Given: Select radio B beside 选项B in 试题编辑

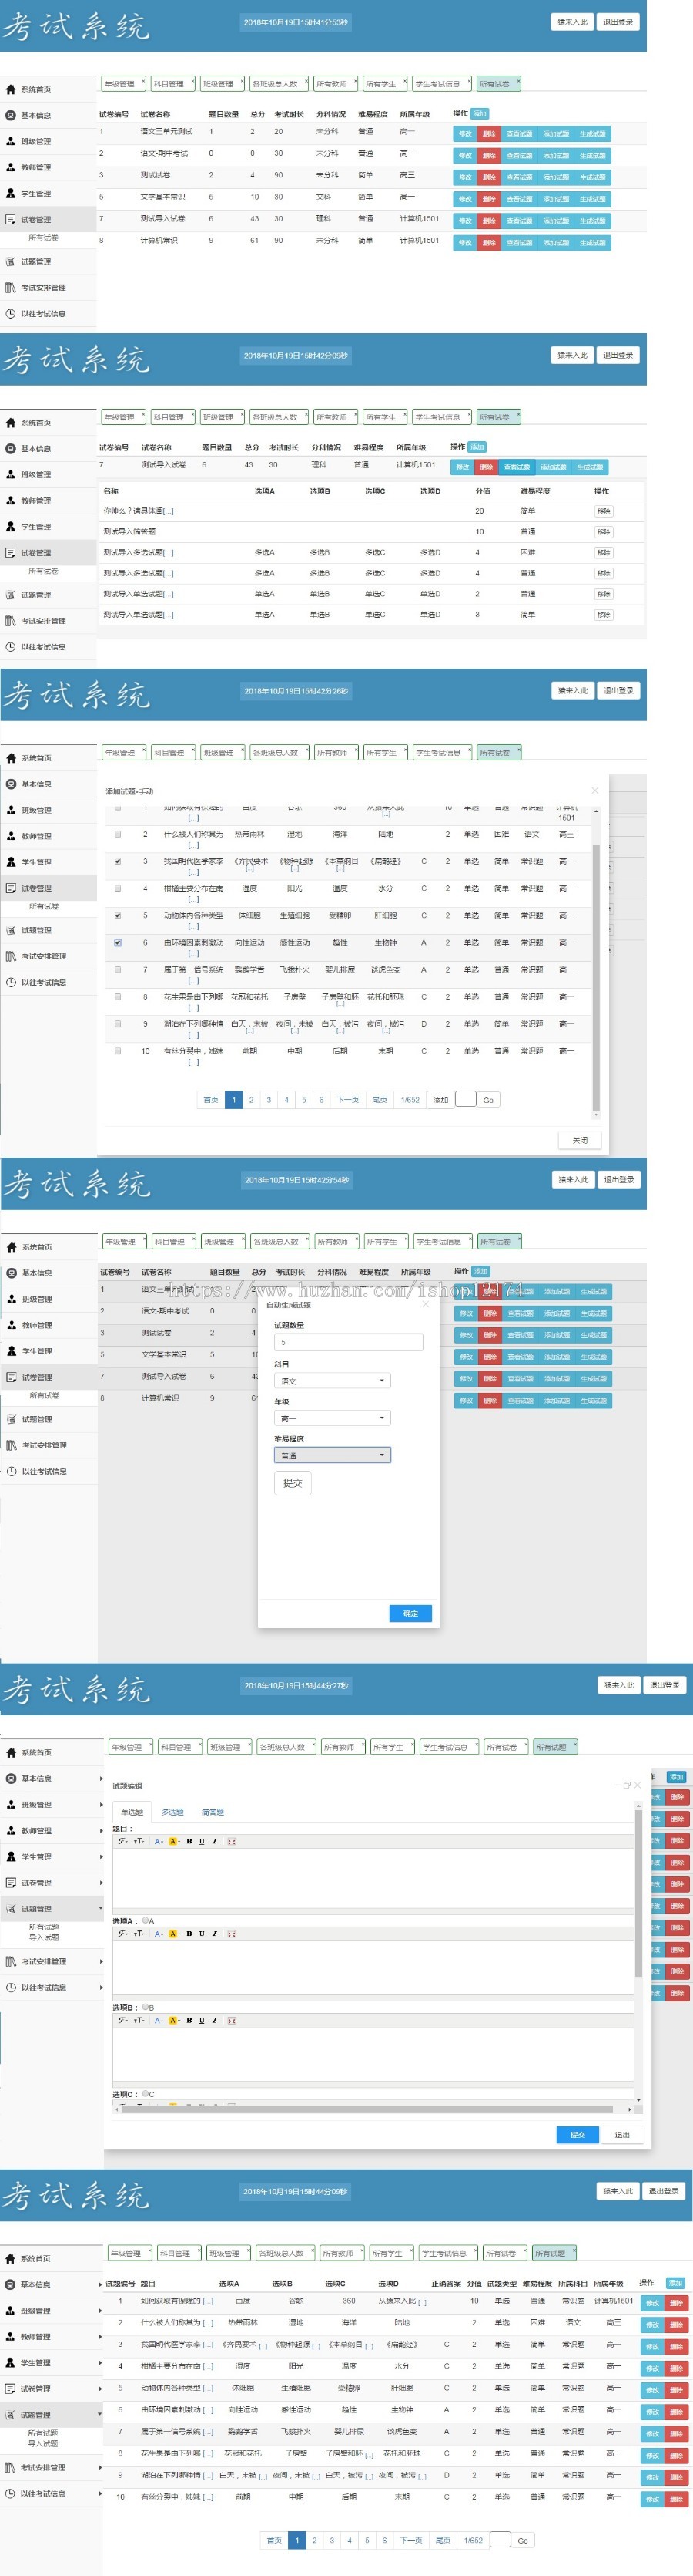Looking at the screenshot, I should tap(146, 2007).
